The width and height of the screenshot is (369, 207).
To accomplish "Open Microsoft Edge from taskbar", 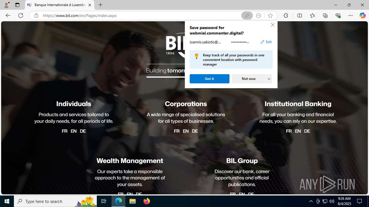I will (118, 201).
